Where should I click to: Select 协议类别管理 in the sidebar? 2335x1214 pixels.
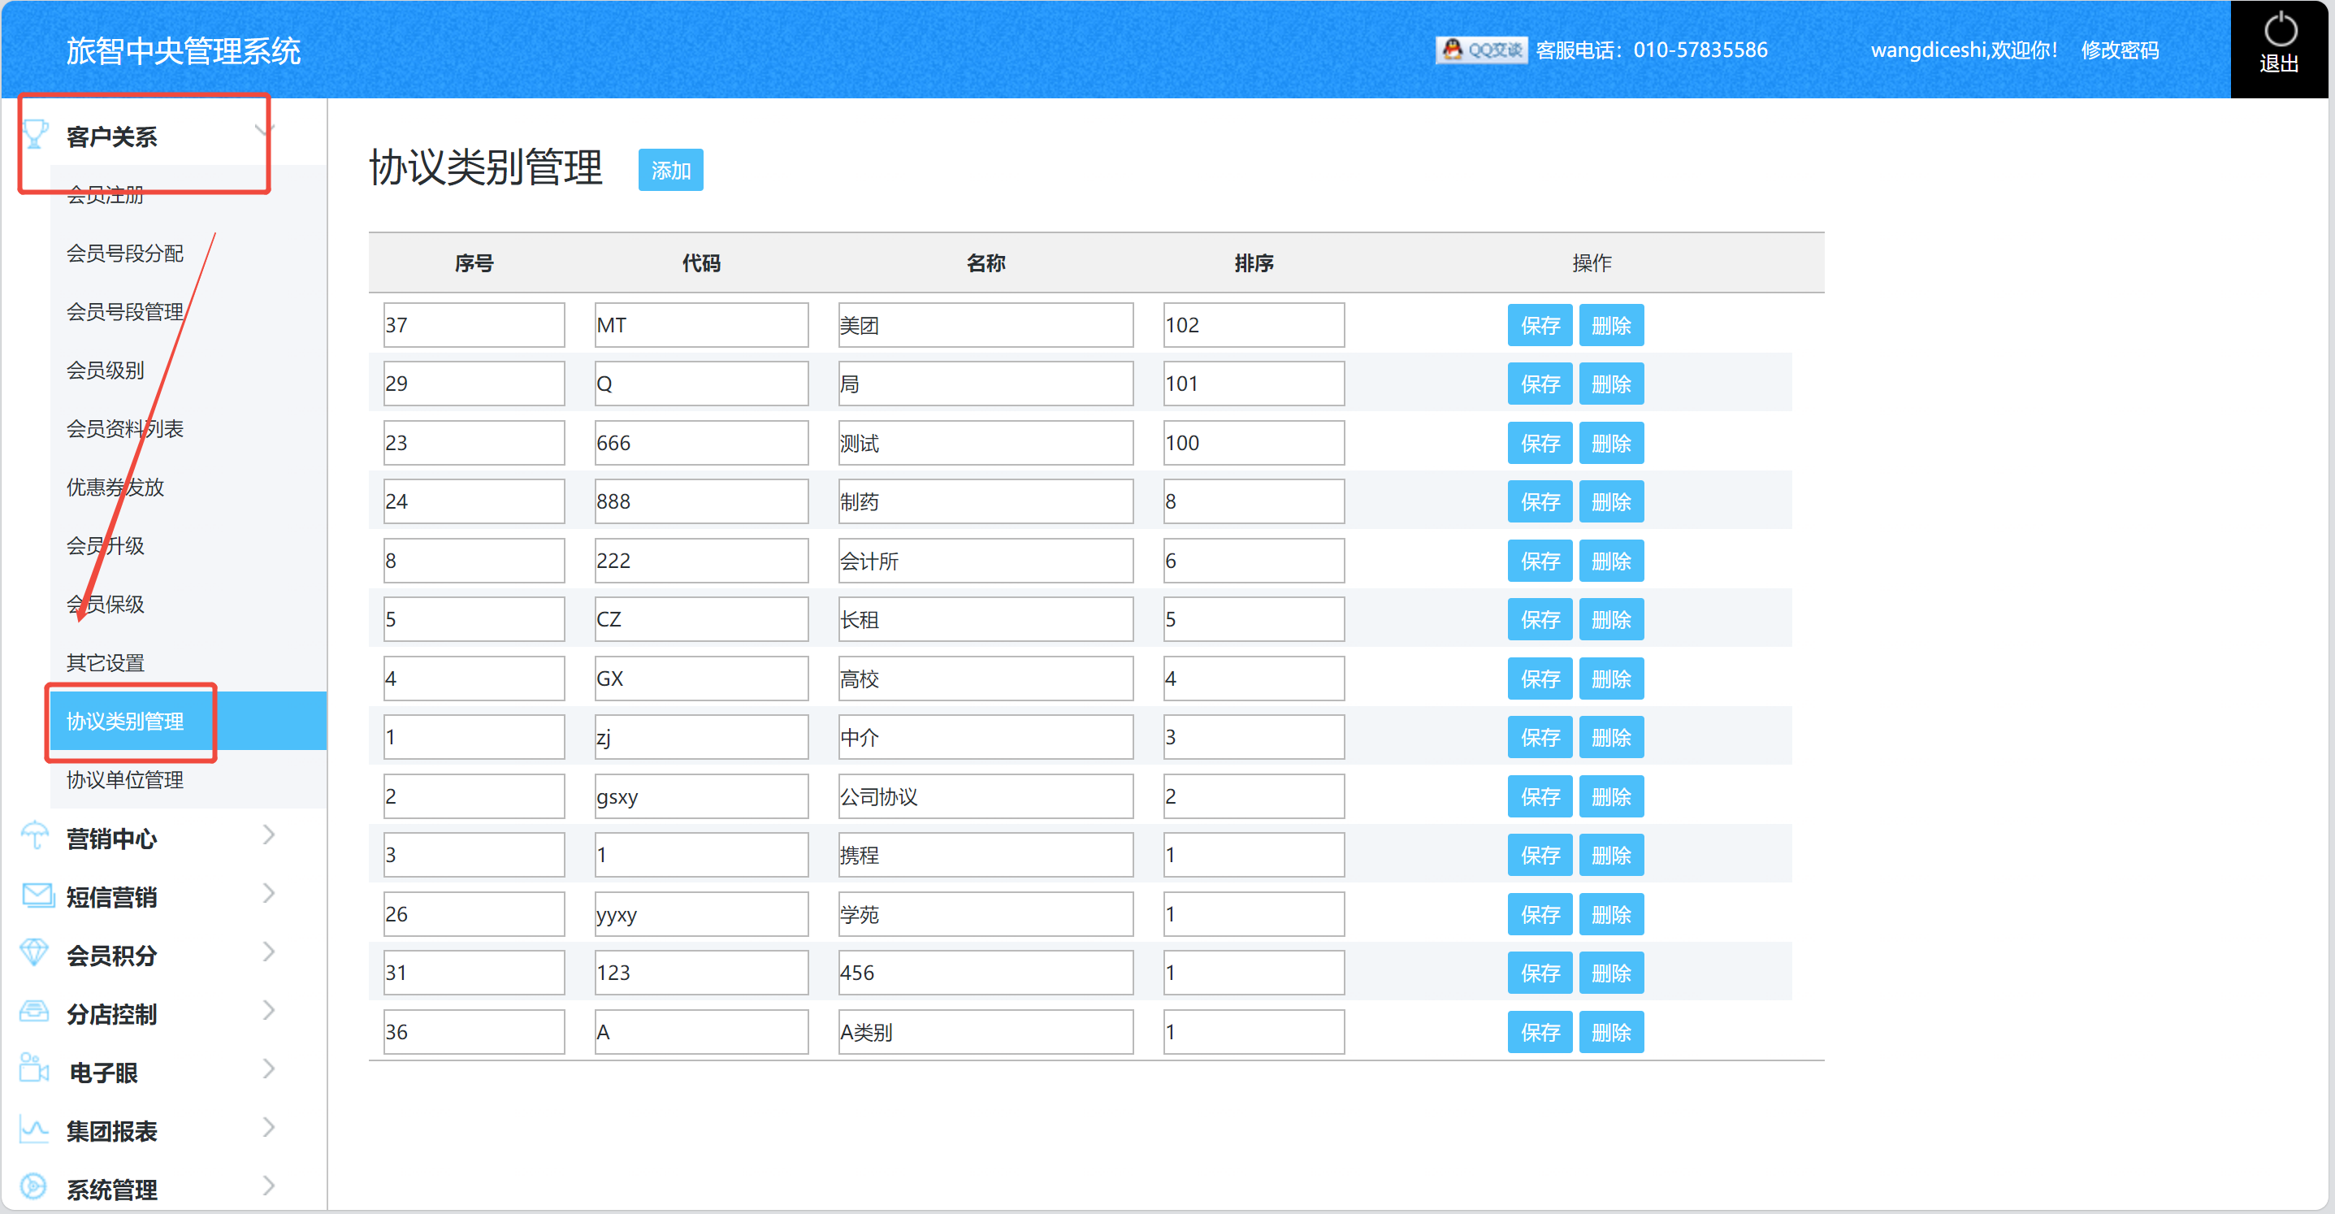coord(188,722)
